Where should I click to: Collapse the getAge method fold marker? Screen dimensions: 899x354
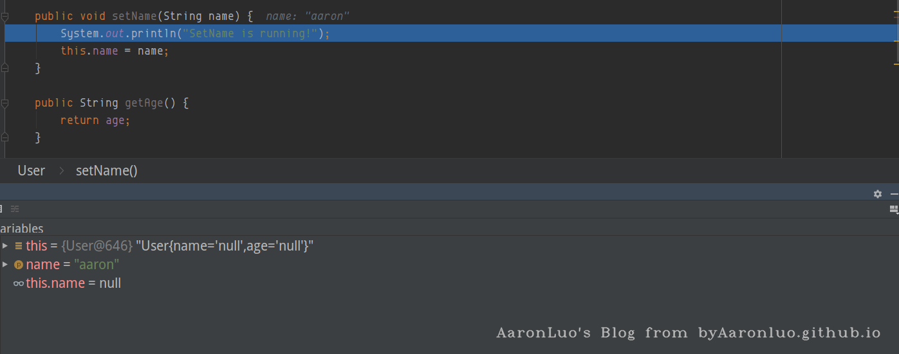coord(5,103)
